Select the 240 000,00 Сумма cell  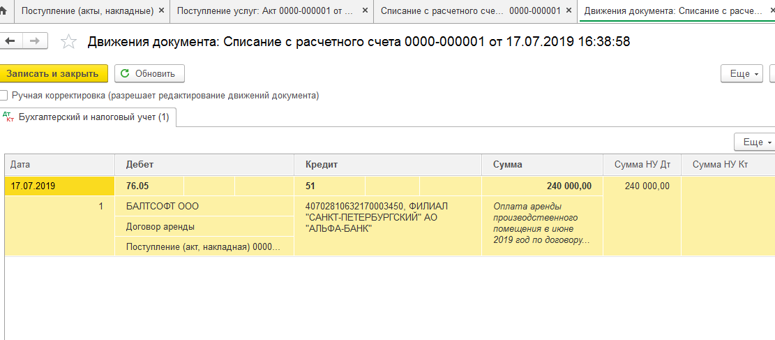pos(542,186)
